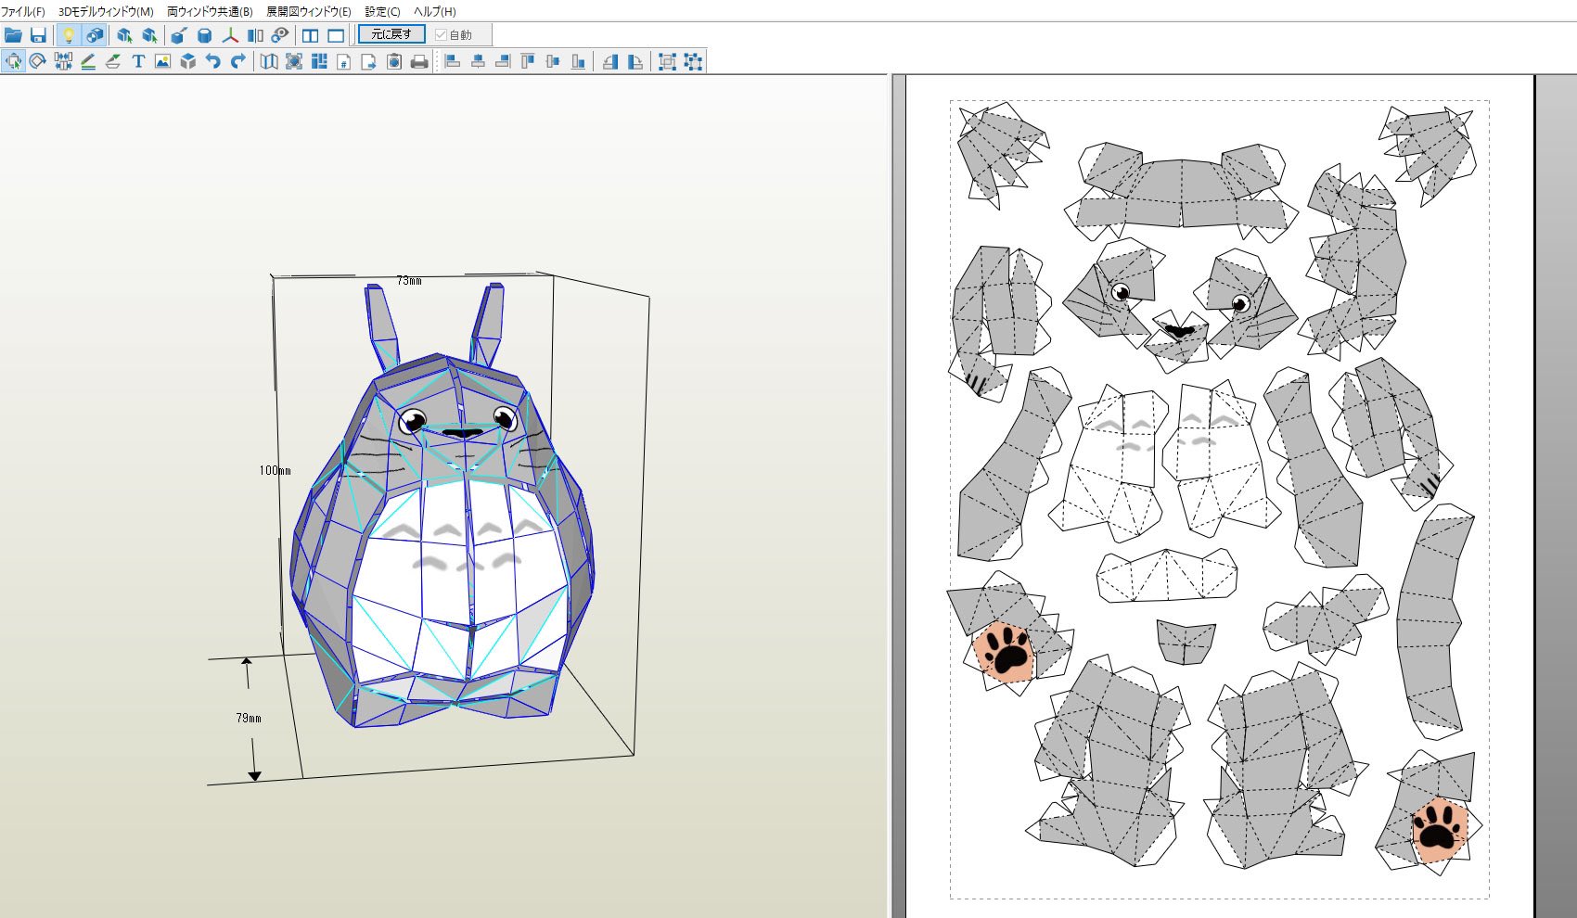Click the 73mm width dimension label
This screenshot has width=1577, height=918.
[x=409, y=280]
